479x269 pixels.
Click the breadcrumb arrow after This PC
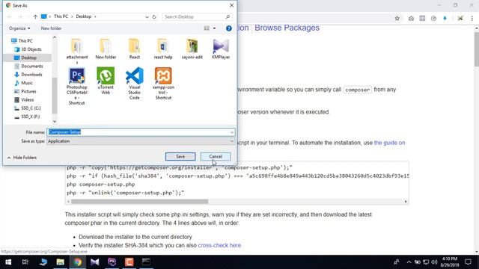click(x=72, y=16)
